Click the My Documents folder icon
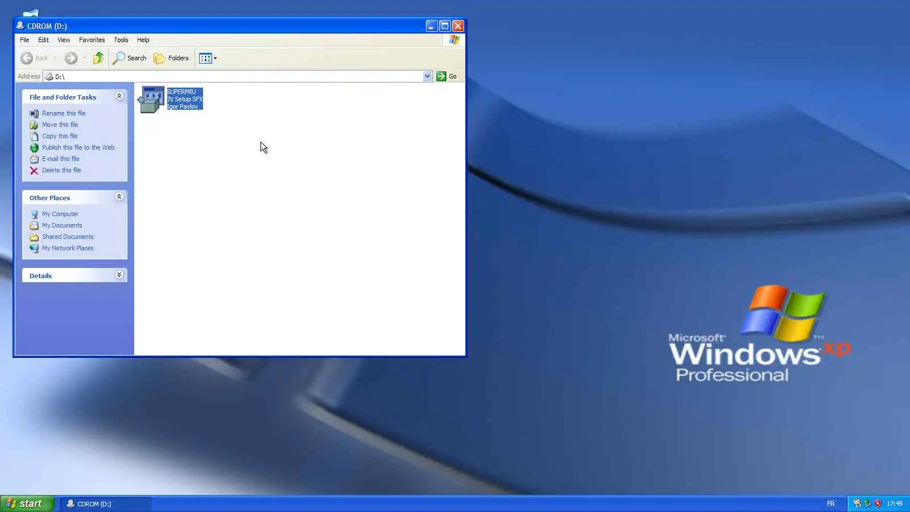The width and height of the screenshot is (910, 512). [x=34, y=225]
